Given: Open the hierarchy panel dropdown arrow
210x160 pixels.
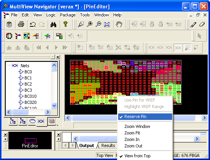Looking at the screenshot, I should tap(53, 57).
